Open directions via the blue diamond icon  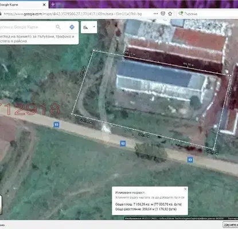coord(72,27)
